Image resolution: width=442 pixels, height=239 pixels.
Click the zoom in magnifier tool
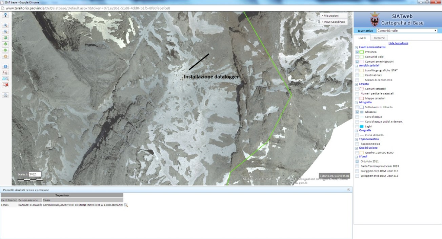5,25
